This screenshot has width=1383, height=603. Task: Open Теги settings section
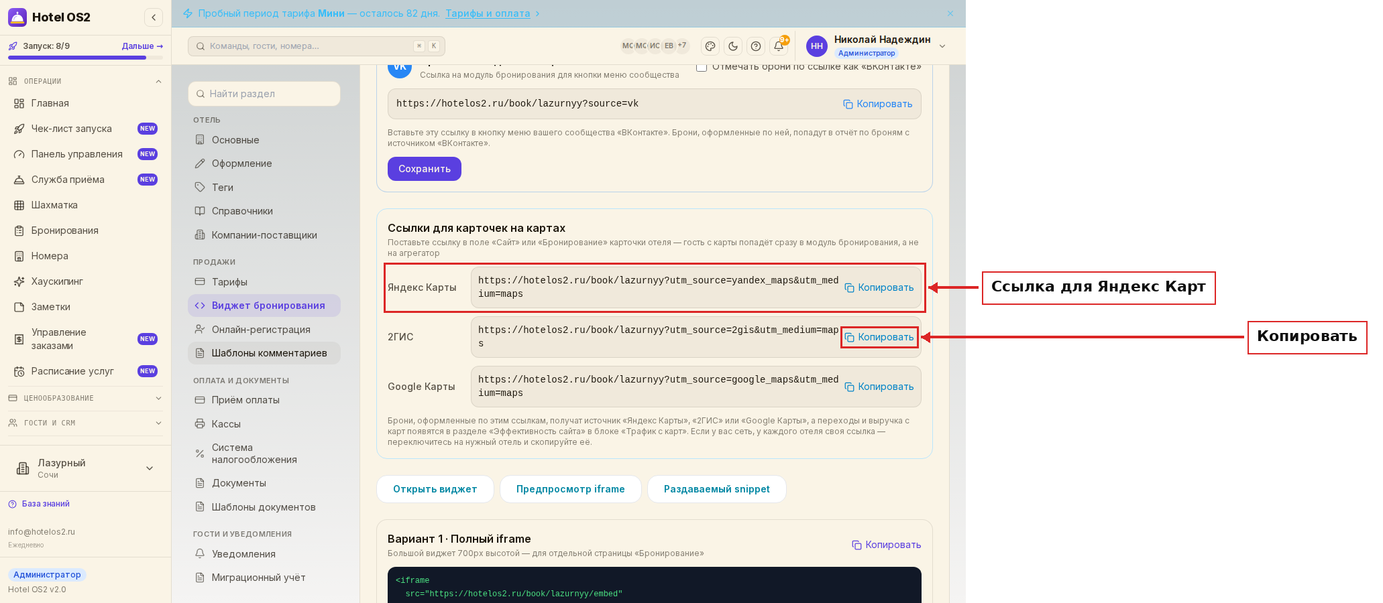[264, 188]
